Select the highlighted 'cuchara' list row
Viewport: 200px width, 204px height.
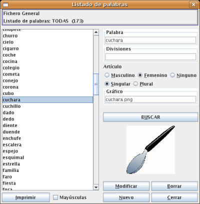[x=47, y=100]
